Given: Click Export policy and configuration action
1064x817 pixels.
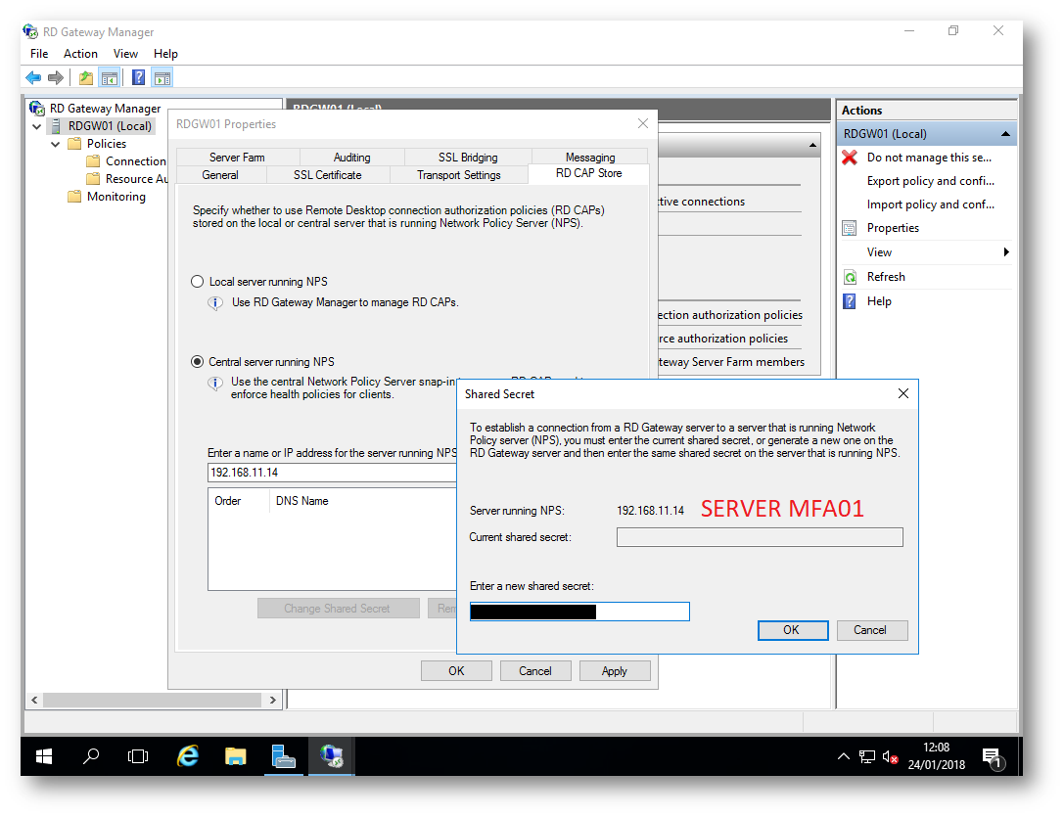Looking at the screenshot, I should point(930,181).
